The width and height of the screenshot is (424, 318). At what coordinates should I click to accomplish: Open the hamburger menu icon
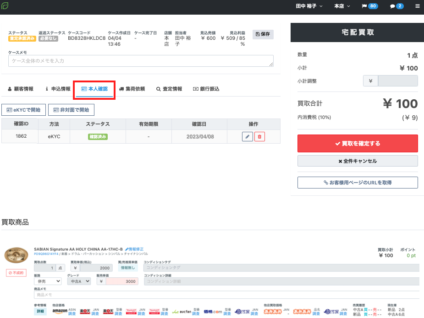[417, 6]
